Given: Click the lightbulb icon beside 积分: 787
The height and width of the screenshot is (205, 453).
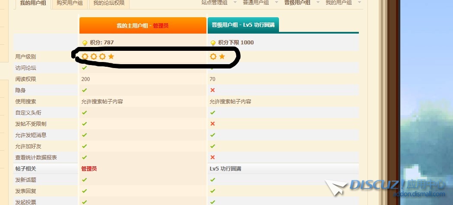Looking at the screenshot, I should [85, 43].
